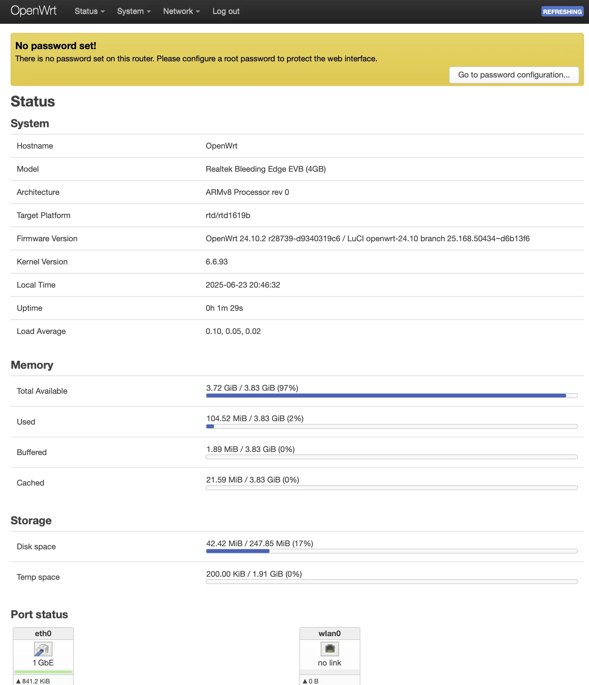
Task: Select Log out in the navigation bar
Action: tap(226, 11)
